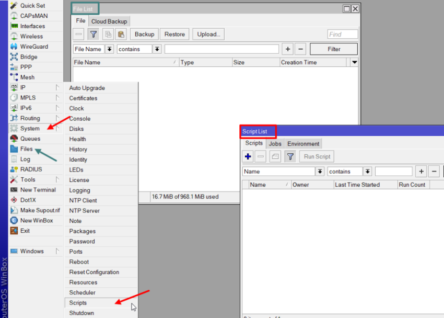Switch to the Cloud Backup tab
444x318 pixels.
tap(109, 21)
